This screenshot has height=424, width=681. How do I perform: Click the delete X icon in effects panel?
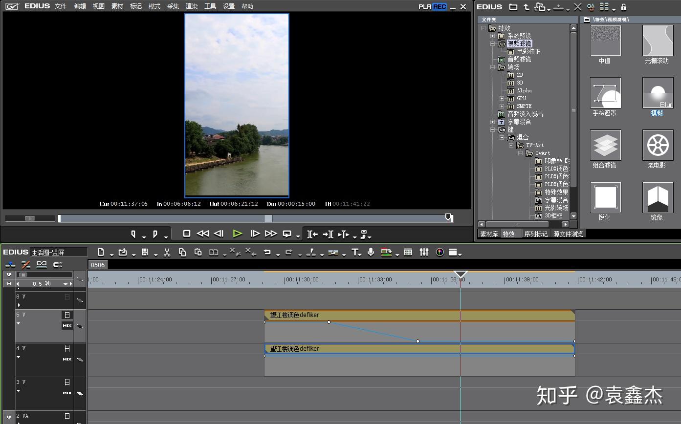(577, 7)
